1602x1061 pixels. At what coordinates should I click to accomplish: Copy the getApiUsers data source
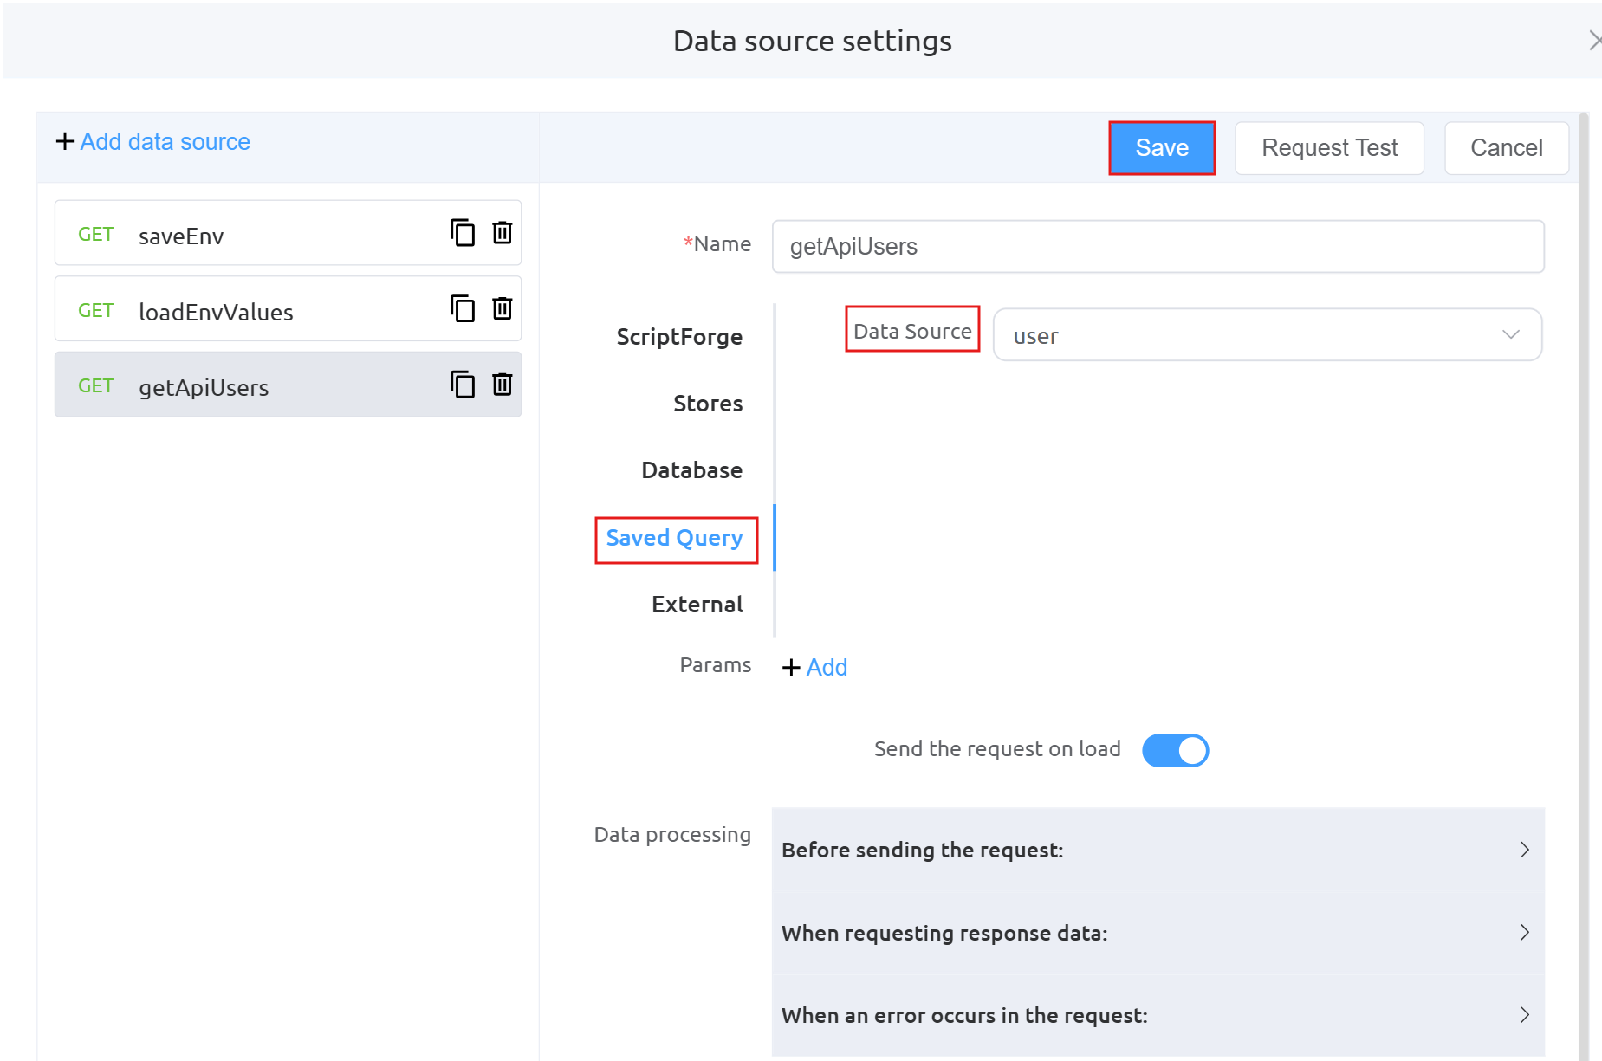click(463, 385)
